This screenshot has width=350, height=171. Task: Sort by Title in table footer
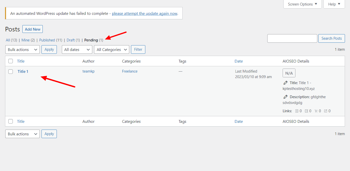click(21, 121)
